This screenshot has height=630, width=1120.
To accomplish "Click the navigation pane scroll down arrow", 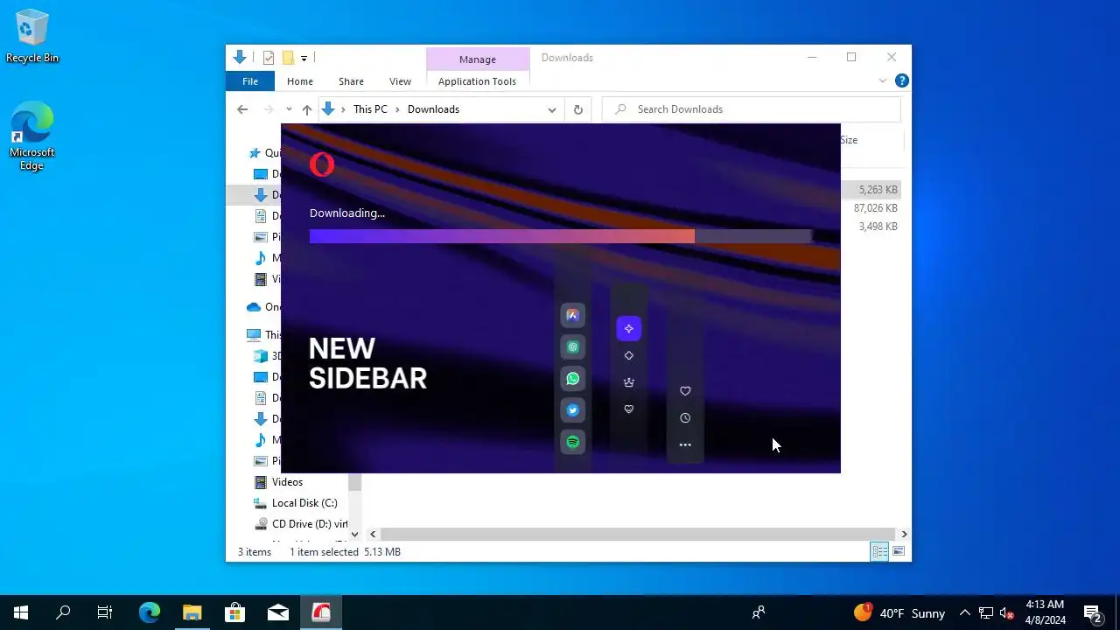I will tap(354, 534).
